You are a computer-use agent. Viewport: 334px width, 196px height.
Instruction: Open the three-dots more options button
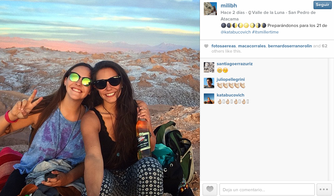324,189
